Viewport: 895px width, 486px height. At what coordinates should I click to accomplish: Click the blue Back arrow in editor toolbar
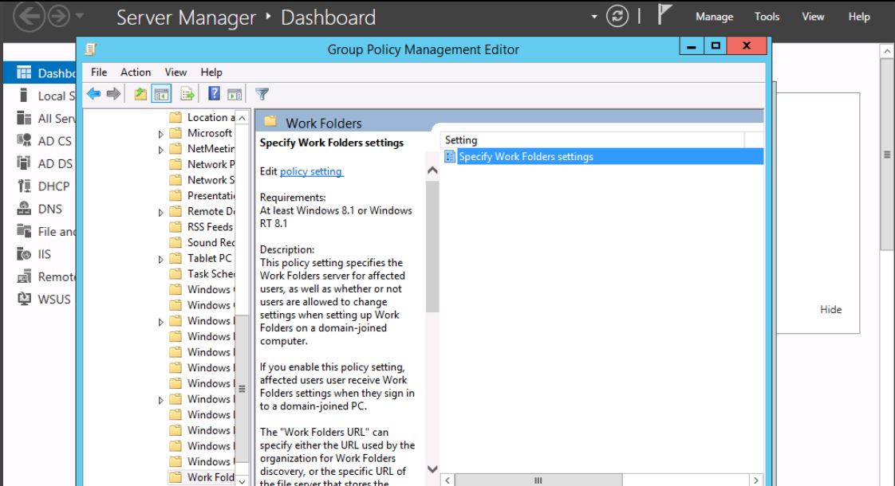(x=93, y=94)
